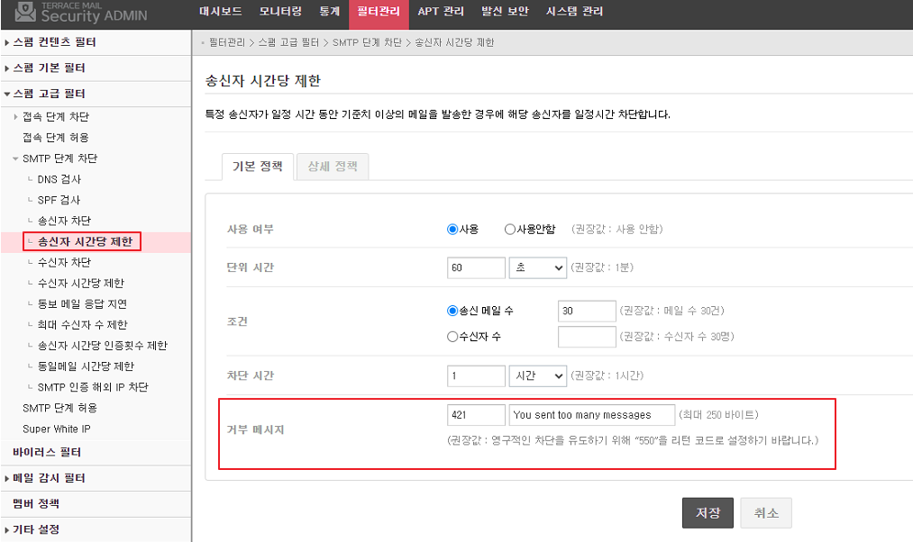
Task: Collapse the 스팸 고급 필터 section
Action: tap(49, 94)
